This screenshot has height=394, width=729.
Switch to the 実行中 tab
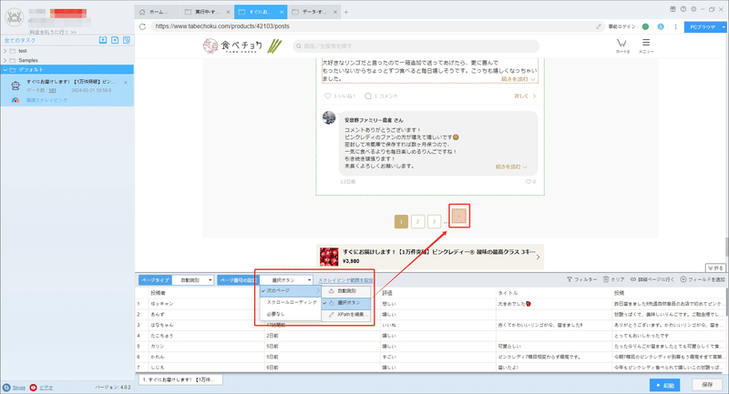pos(207,12)
